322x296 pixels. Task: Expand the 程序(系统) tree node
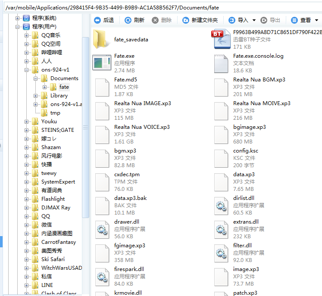click(x=17, y=18)
